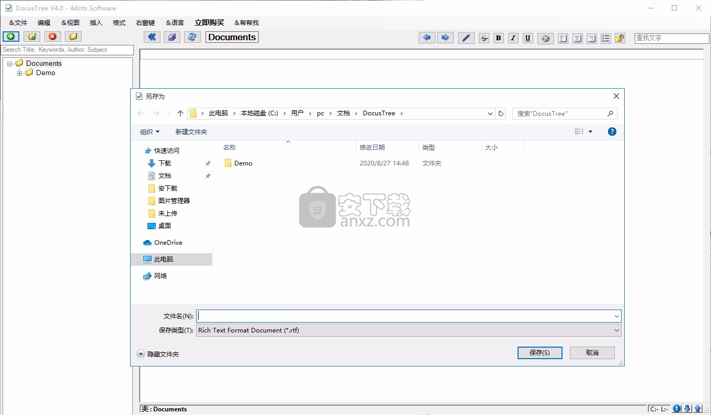
Task: Click the blue refresh arrows icon
Action: click(x=192, y=37)
